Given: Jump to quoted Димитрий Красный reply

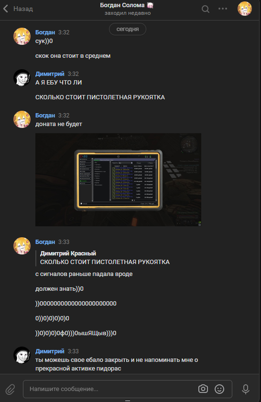Looking at the screenshot, I should click(x=105, y=258).
